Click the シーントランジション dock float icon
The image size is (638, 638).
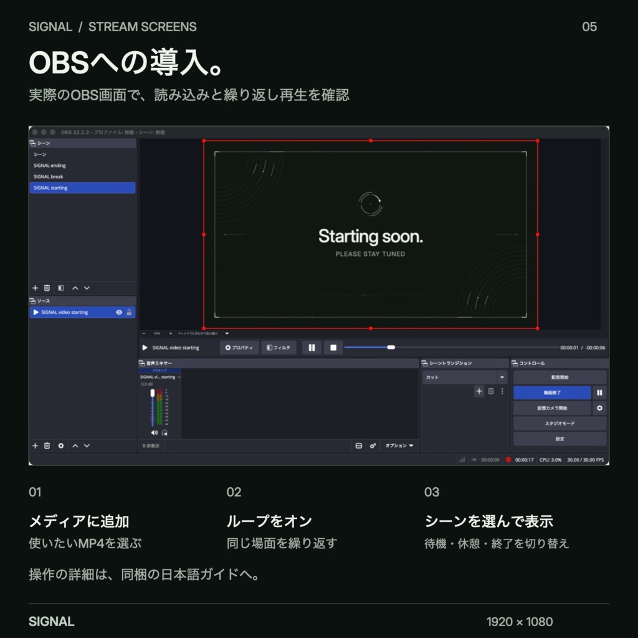pyautogui.click(x=425, y=363)
